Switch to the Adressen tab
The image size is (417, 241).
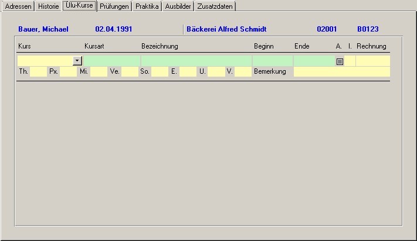click(x=18, y=6)
